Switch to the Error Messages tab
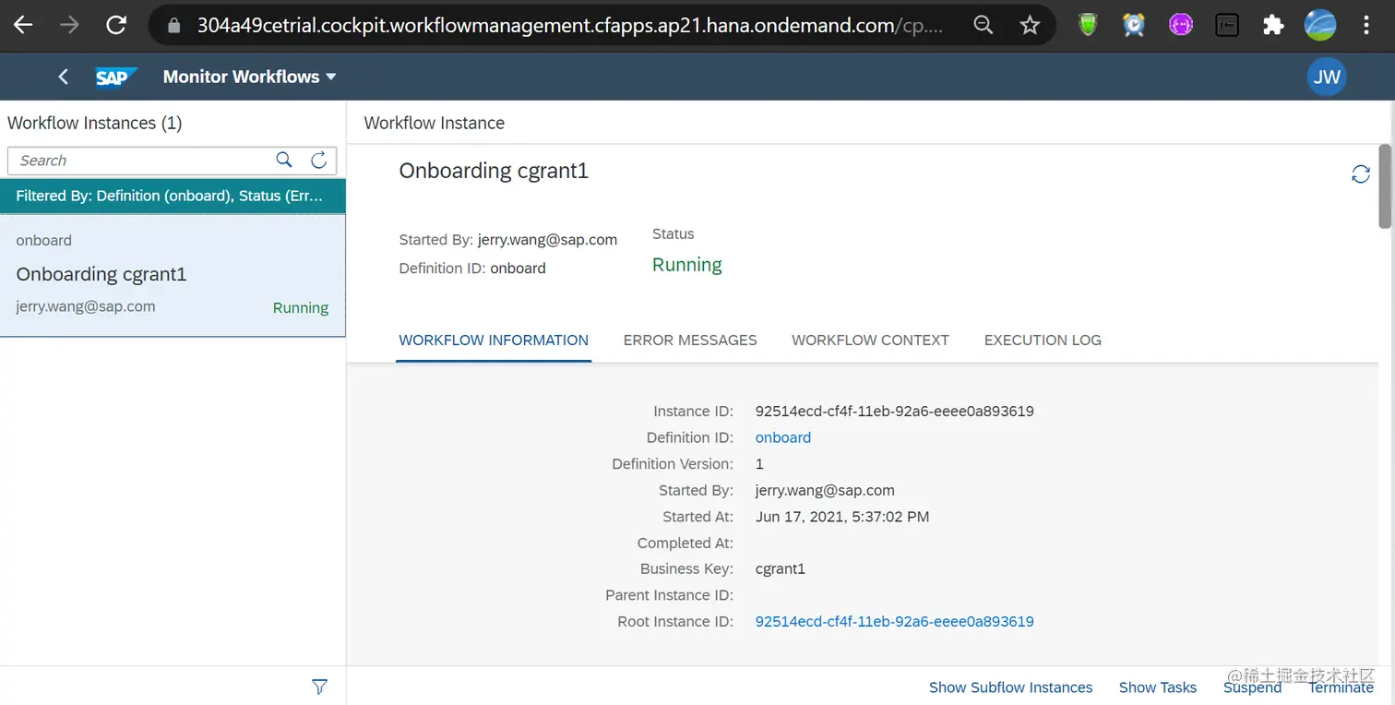Image resolution: width=1395 pixels, height=705 pixels. [x=690, y=340]
